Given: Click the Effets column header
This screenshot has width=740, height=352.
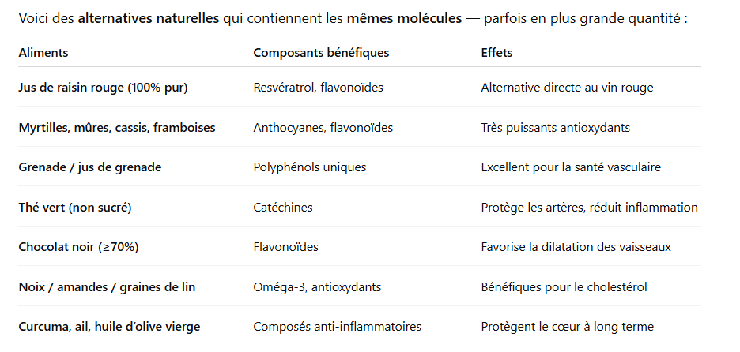Looking at the screenshot, I should point(496,53).
